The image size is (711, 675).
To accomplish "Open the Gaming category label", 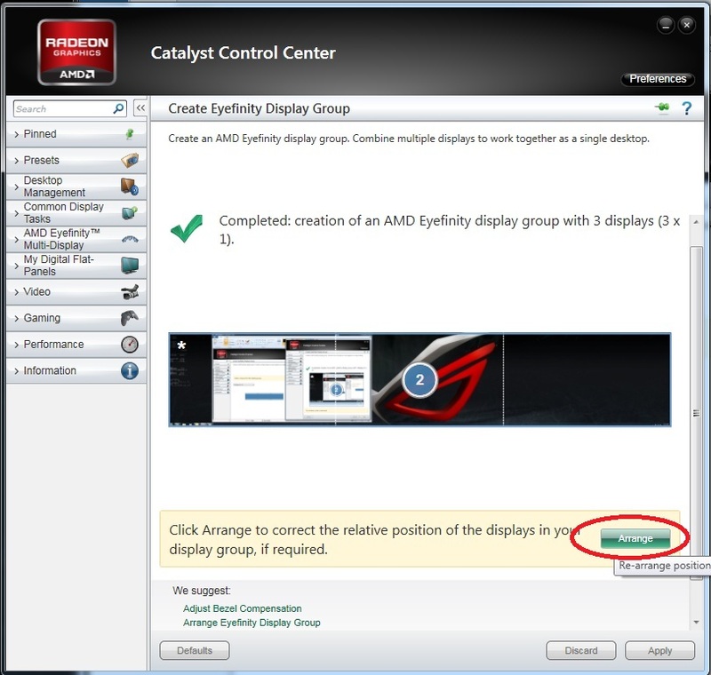I will (x=42, y=318).
